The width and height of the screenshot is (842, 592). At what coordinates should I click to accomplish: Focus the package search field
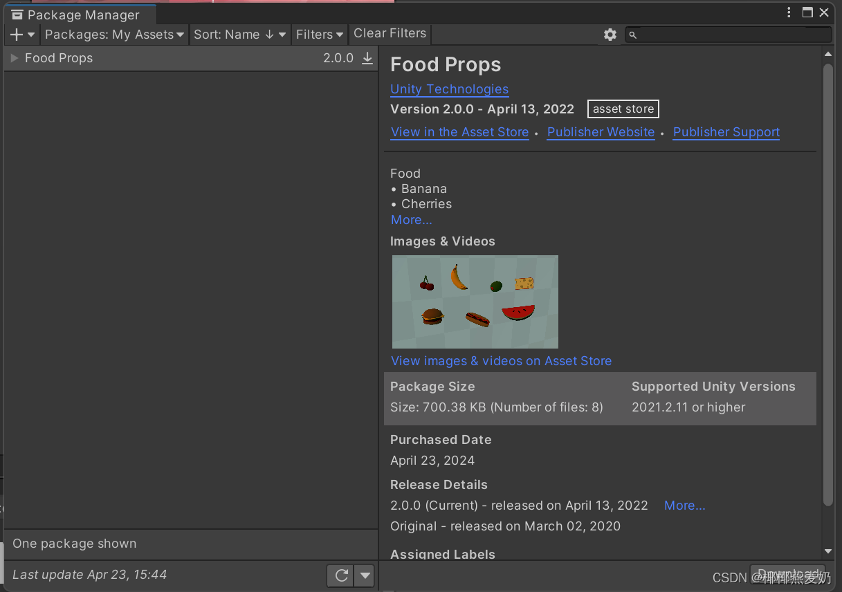click(729, 35)
